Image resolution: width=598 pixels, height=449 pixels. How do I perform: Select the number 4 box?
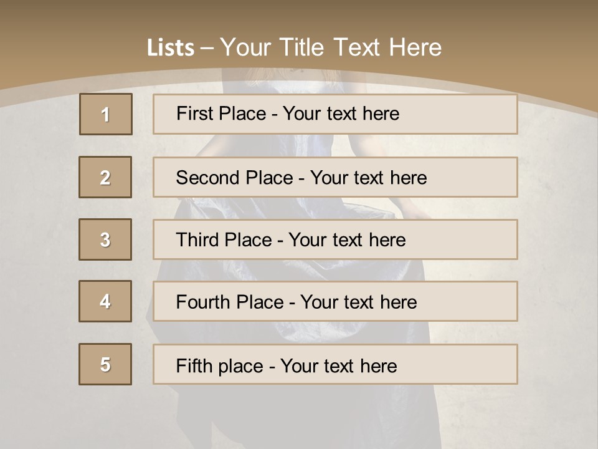point(105,301)
